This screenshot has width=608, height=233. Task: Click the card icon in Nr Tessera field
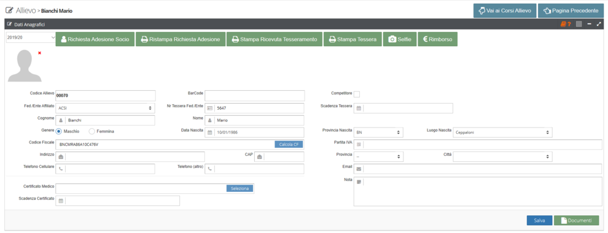click(x=210, y=109)
